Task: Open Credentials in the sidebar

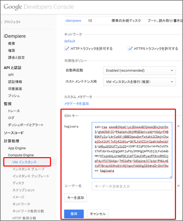Action: coord(15,82)
